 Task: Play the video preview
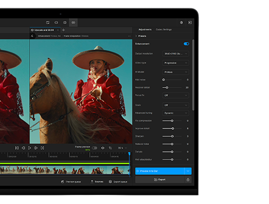click(x=30, y=148)
